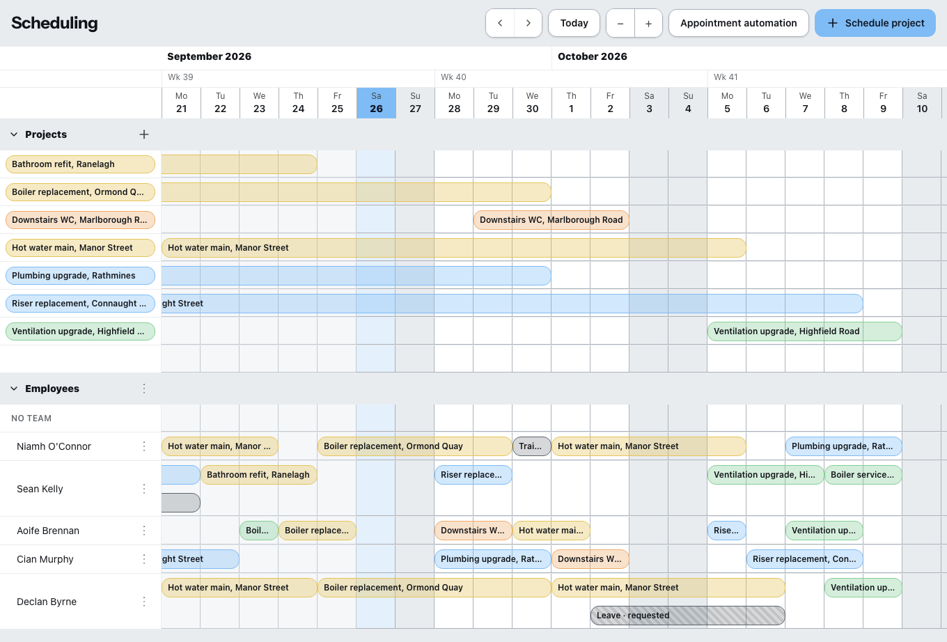This screenshot has width=947, height=642.
Task: Go to next date range arrow
Action: (x=529, y=23)
